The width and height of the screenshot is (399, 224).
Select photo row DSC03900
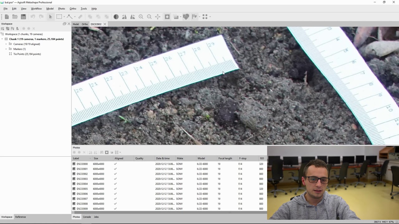tap(169, 164)
